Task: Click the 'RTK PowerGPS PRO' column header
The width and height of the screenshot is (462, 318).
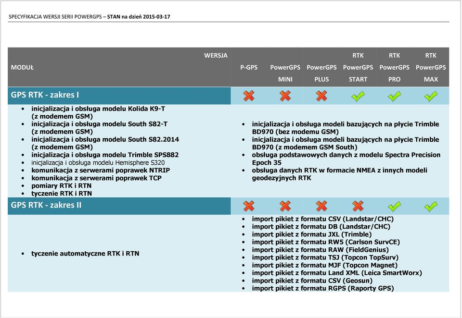Action: pos(394,67)
